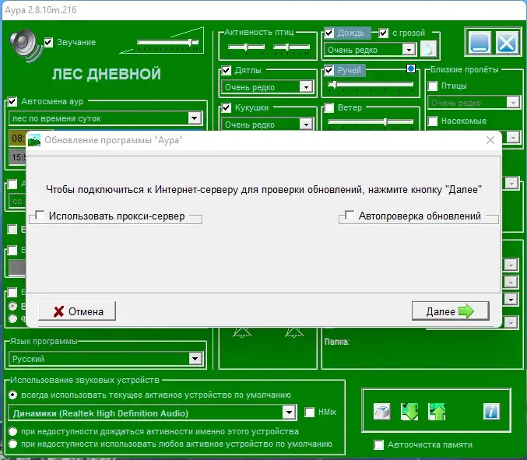
Task: Adjust the main volume slider
Action: point(167,42)
